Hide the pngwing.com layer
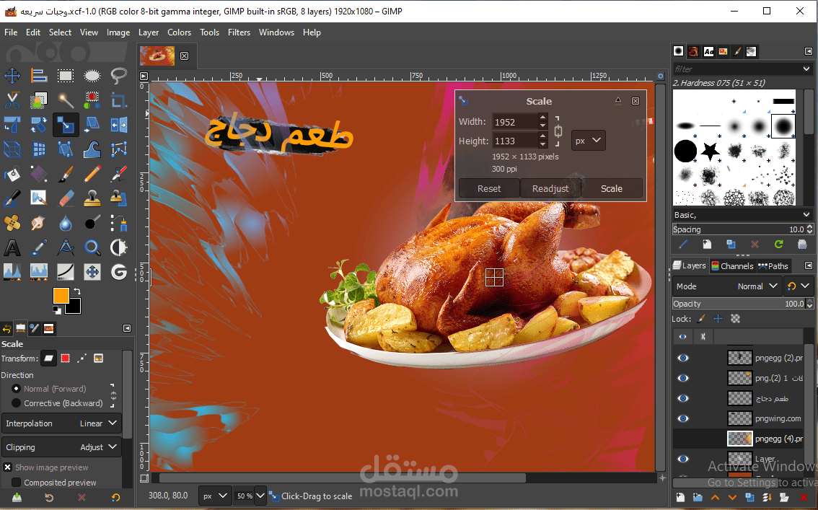Screen dimensions: 818x510 [x=683, y=418]
